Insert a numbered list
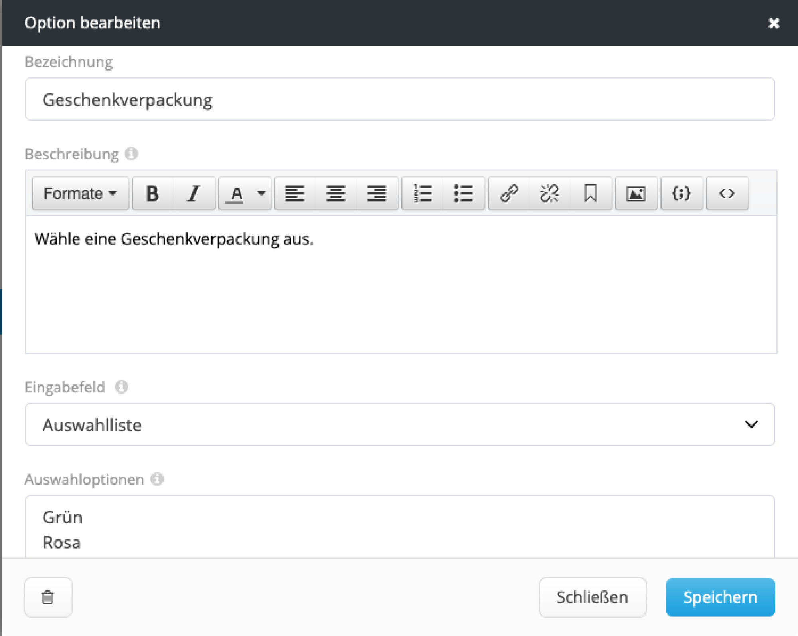The image size is (798, 636). [423, 194]
